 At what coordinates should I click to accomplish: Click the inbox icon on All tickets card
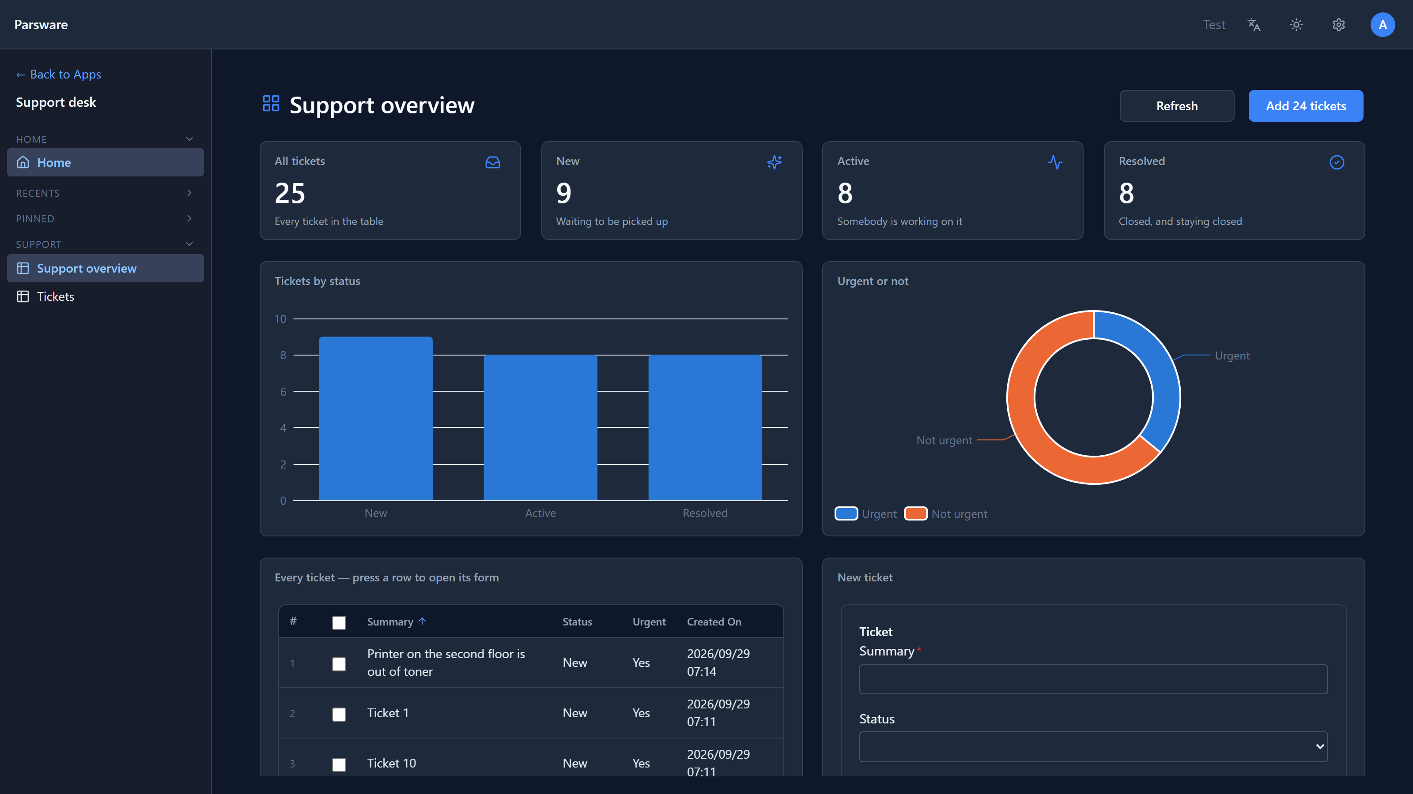493,162
